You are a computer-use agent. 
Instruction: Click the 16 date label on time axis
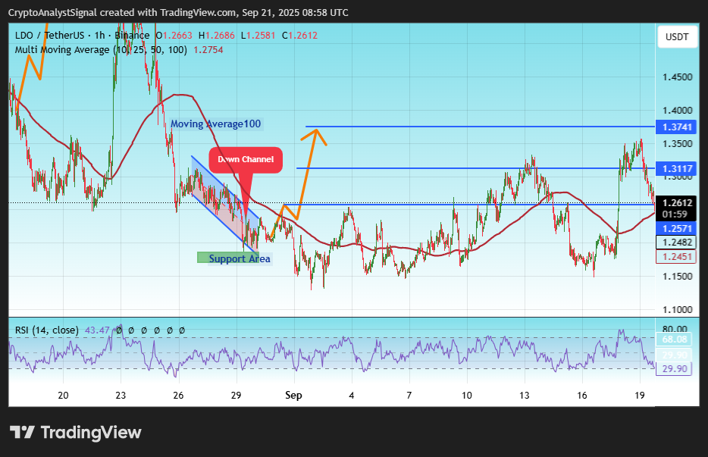point(582,396)
